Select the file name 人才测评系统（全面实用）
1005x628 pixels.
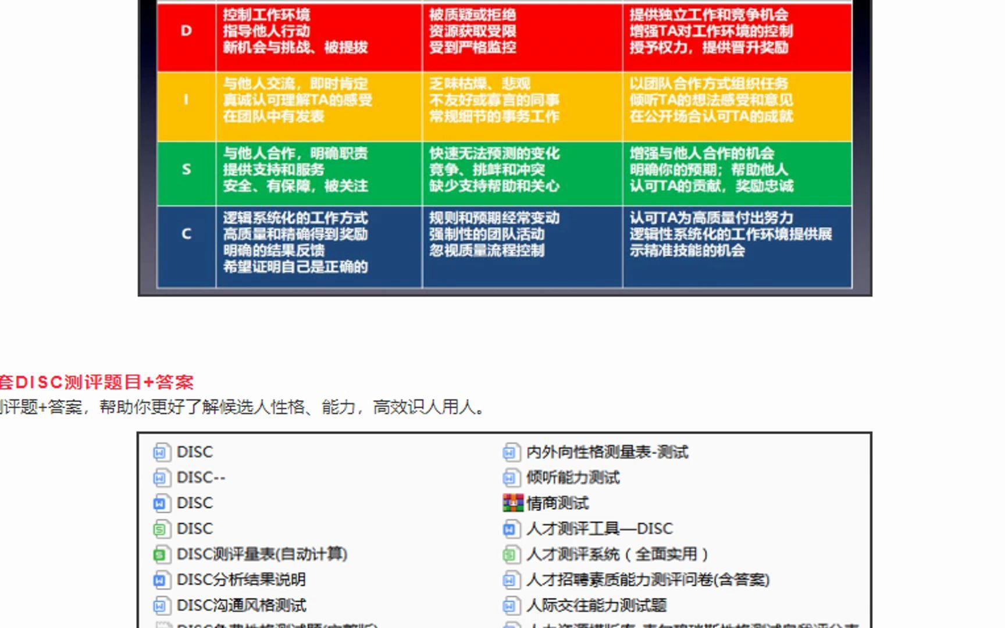[617, 554]
